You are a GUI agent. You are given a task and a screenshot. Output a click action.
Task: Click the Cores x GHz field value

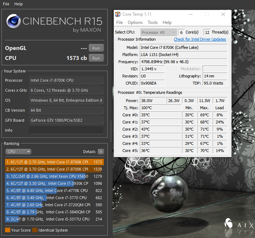pos(66,90)
